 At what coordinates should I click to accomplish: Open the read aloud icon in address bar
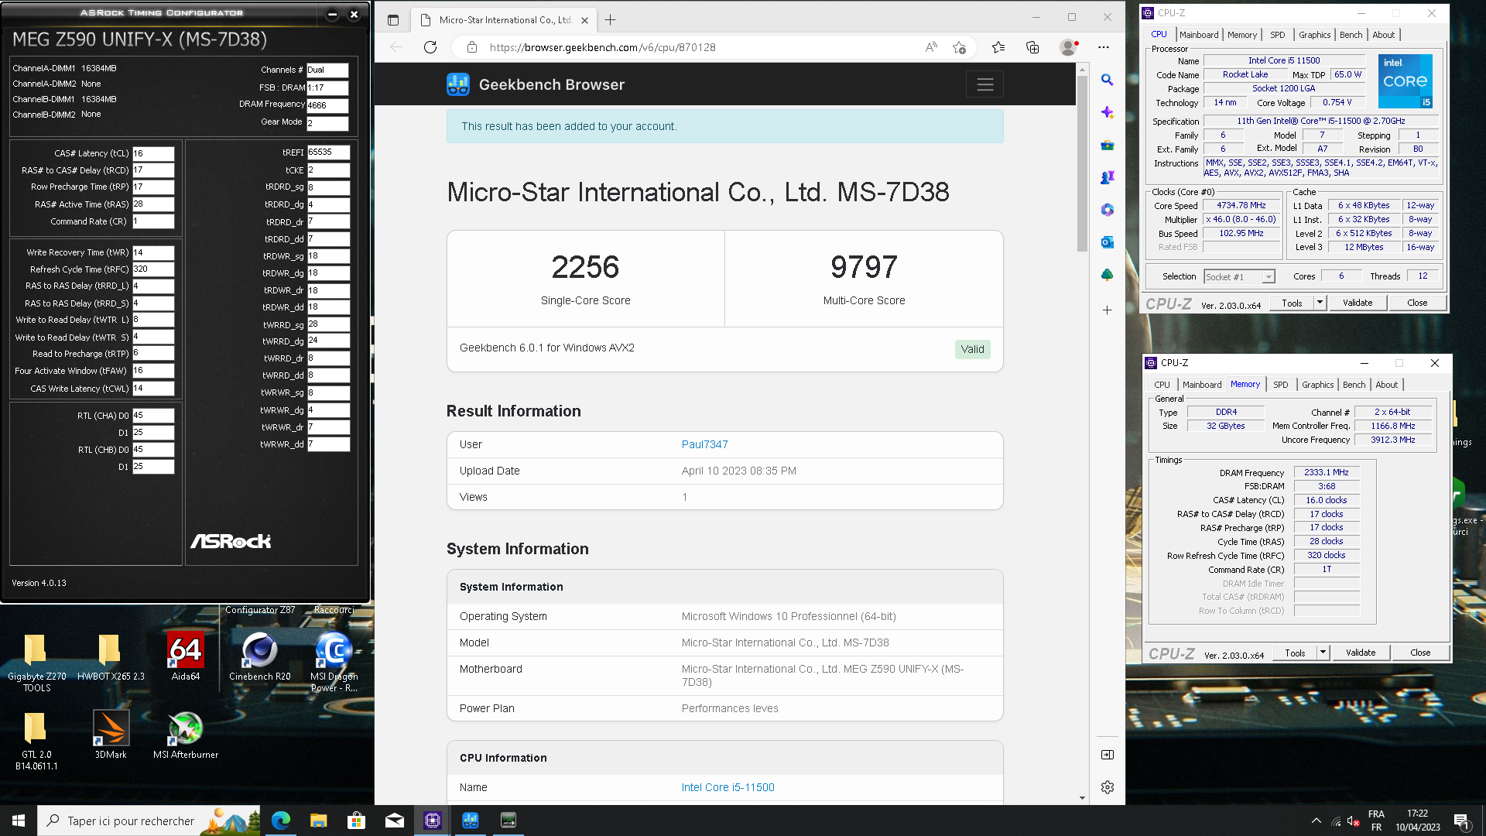[931, 47]
